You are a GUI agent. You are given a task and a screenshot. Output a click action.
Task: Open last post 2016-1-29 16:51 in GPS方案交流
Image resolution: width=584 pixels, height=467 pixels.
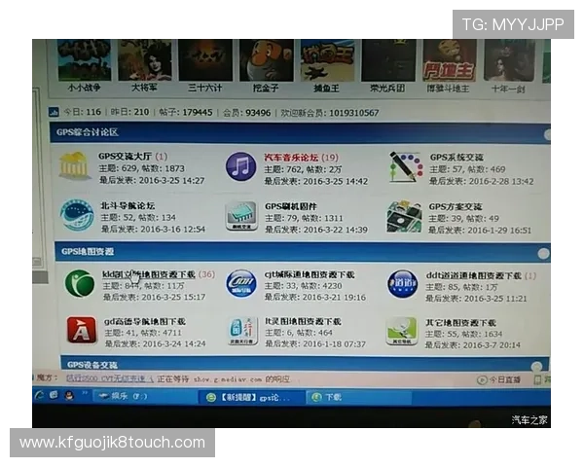click(x=499, y=231)
